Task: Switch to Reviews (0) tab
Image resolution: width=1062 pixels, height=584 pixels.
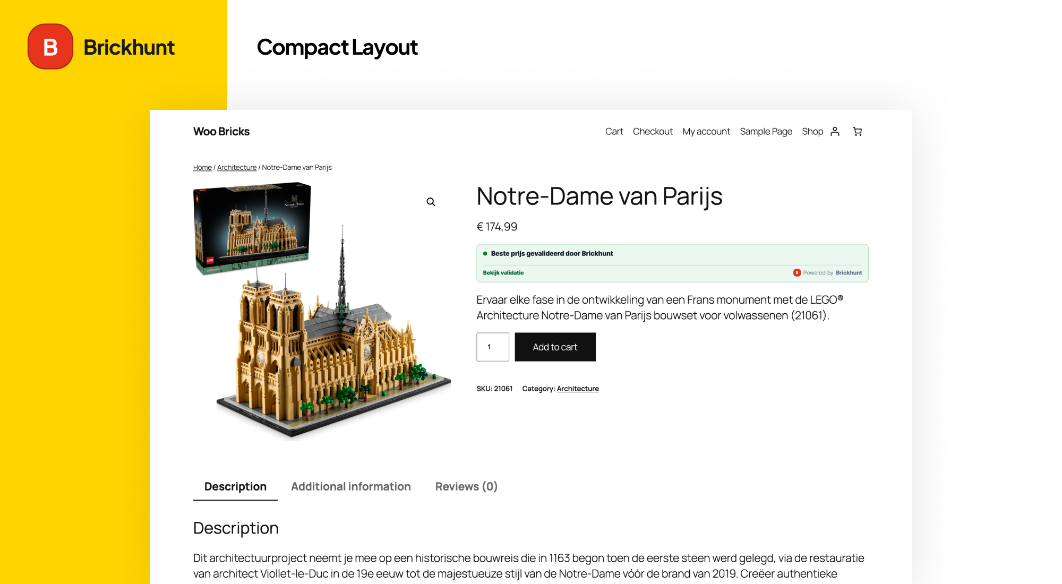Action: (x=466, y=486)
